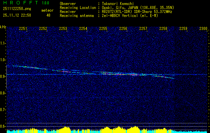210x133 pixels.
Task: Click the meteor count 48
Action: (x=48, y=15)
